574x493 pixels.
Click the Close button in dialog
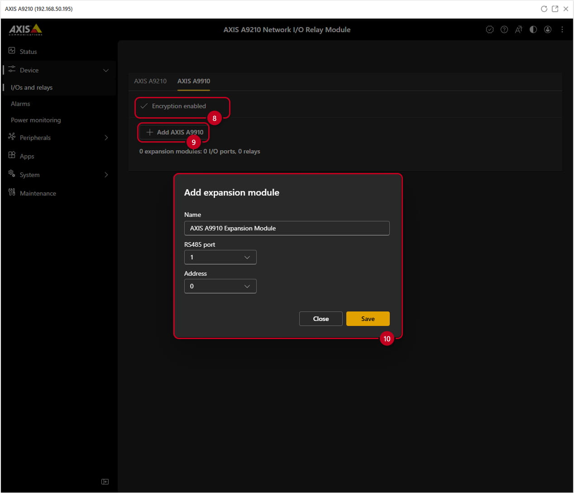[x=321, y=319]
